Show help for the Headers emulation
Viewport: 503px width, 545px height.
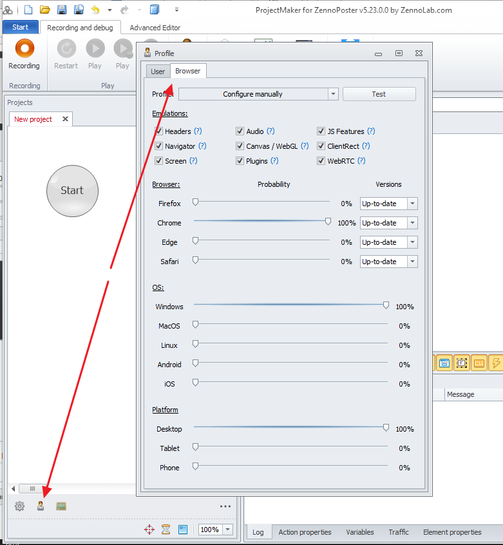[198, 131]
